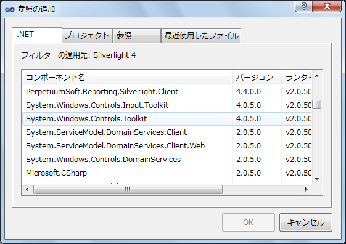Sort by the ランタイム column header
346x244 pixels.
click(x=297, y=78)
